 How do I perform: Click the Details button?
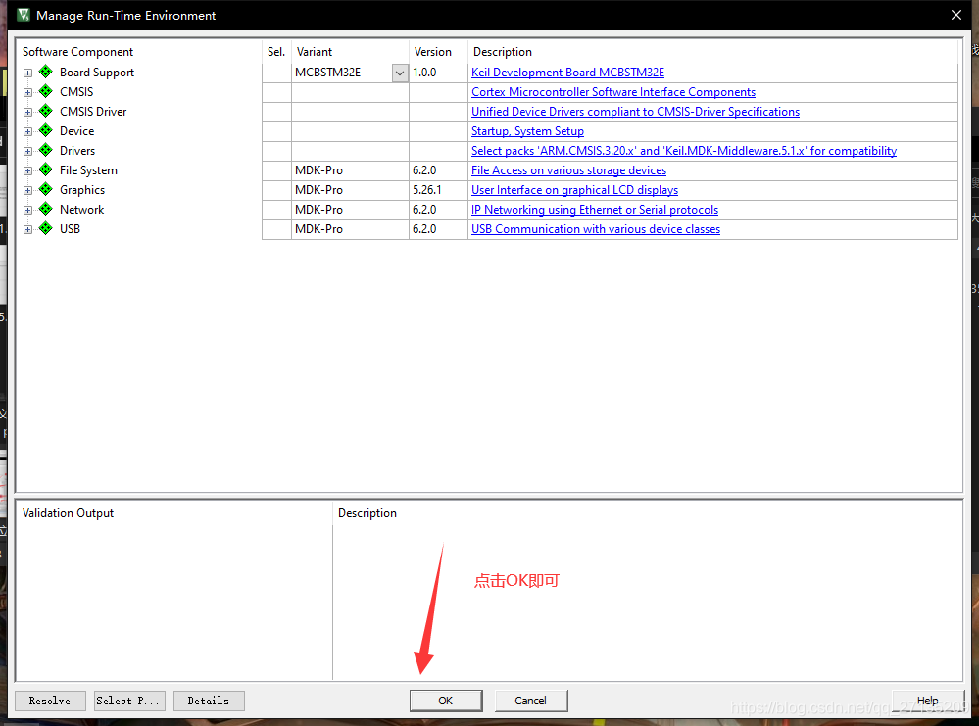(209, 701)
